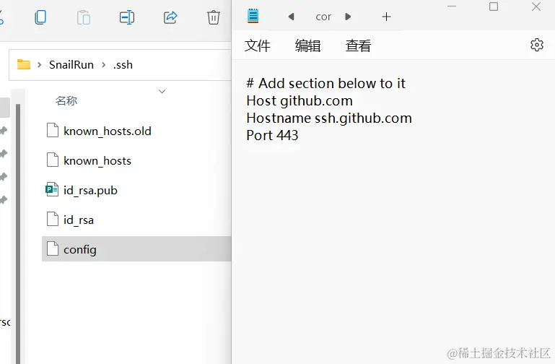Place cursor in 'Host github.com' line
Image resolution: width=555 pixels, height=364 pixels.
tap(300, 101)
